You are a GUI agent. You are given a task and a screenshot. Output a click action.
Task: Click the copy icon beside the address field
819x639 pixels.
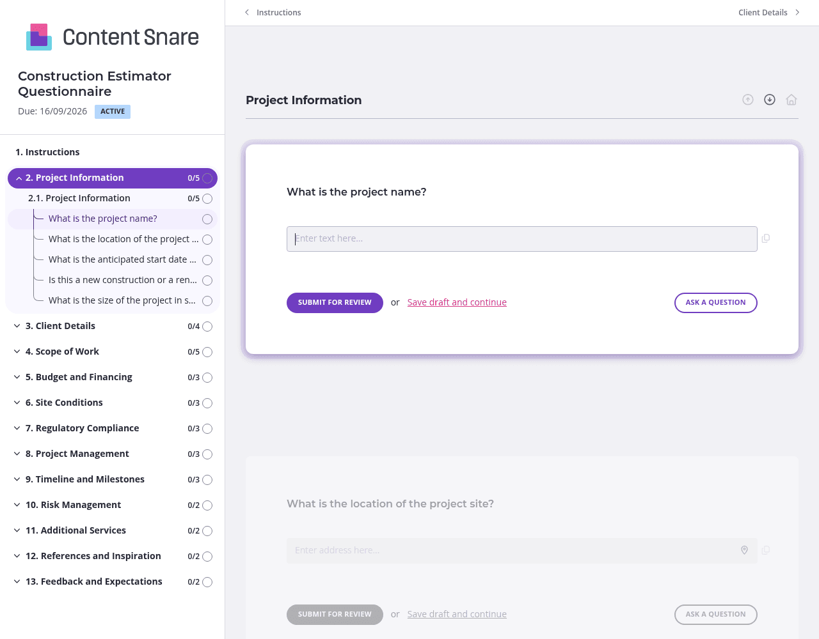[766, 550]
